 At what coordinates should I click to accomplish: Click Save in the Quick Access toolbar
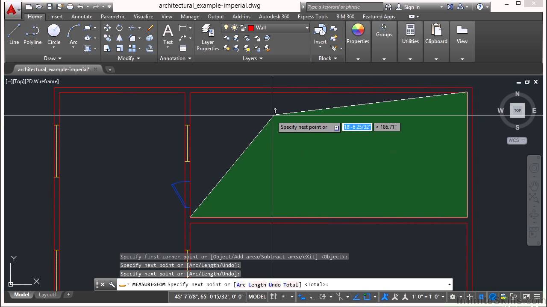(49, 6)
